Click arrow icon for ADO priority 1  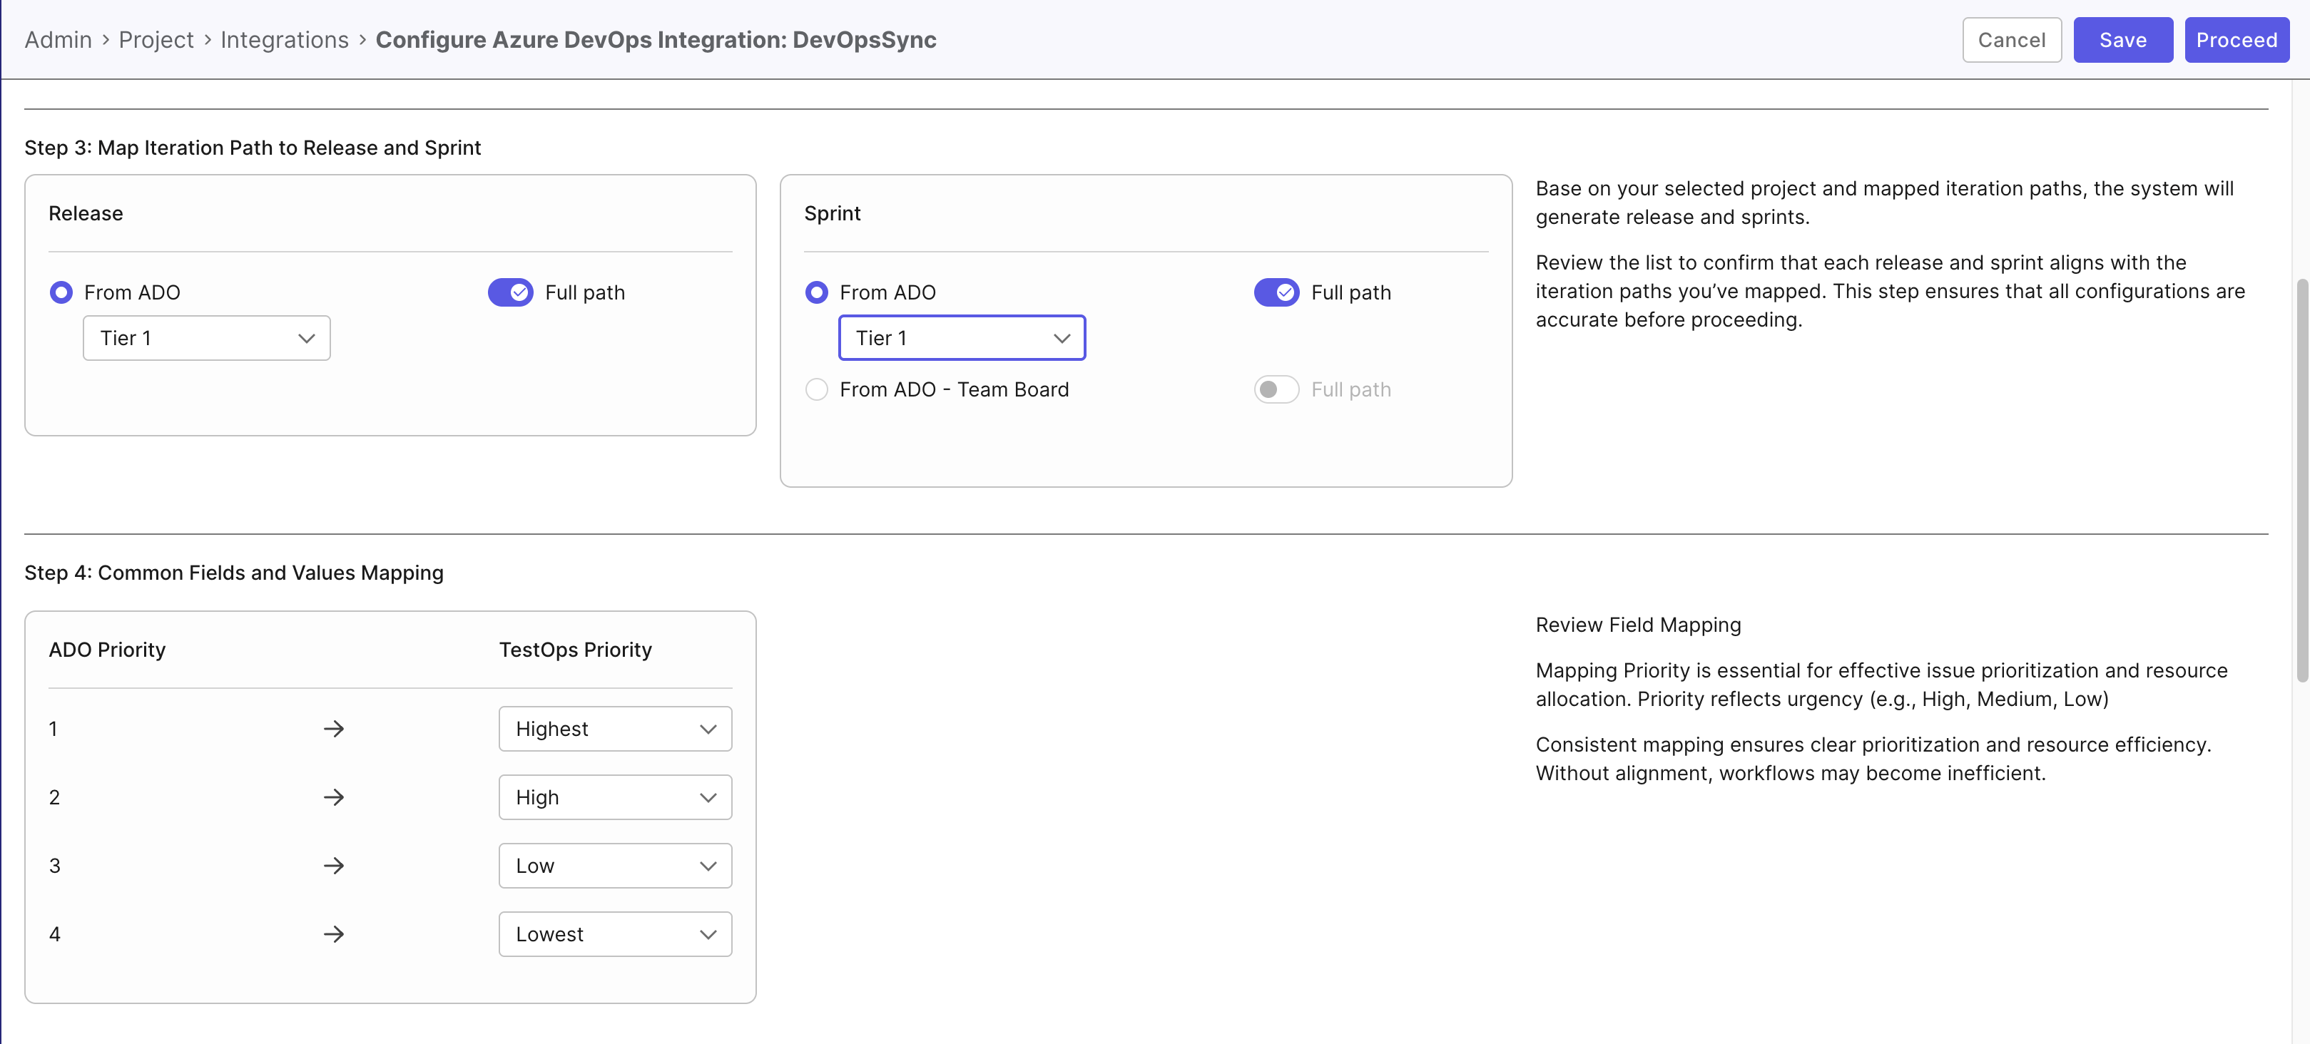[334, 730]
